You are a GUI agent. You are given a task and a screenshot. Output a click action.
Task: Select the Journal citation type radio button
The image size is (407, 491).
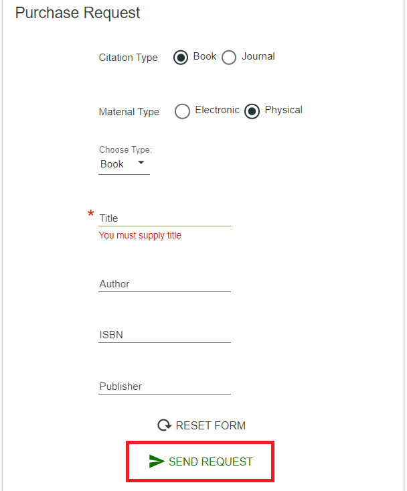point(229,58)
